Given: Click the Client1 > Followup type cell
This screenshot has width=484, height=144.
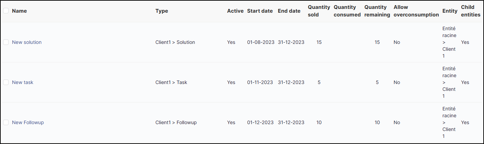Looking at the screenshot, I should pyautogui.click(x=176, y=122).
